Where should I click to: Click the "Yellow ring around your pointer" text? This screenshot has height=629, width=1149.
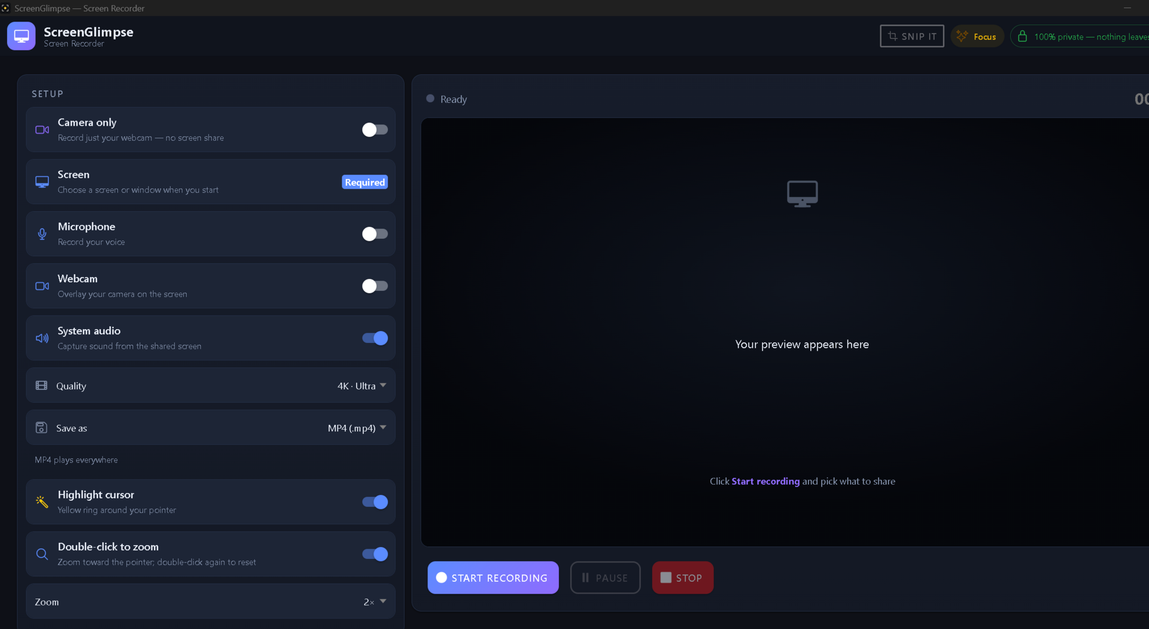point(117,510)
